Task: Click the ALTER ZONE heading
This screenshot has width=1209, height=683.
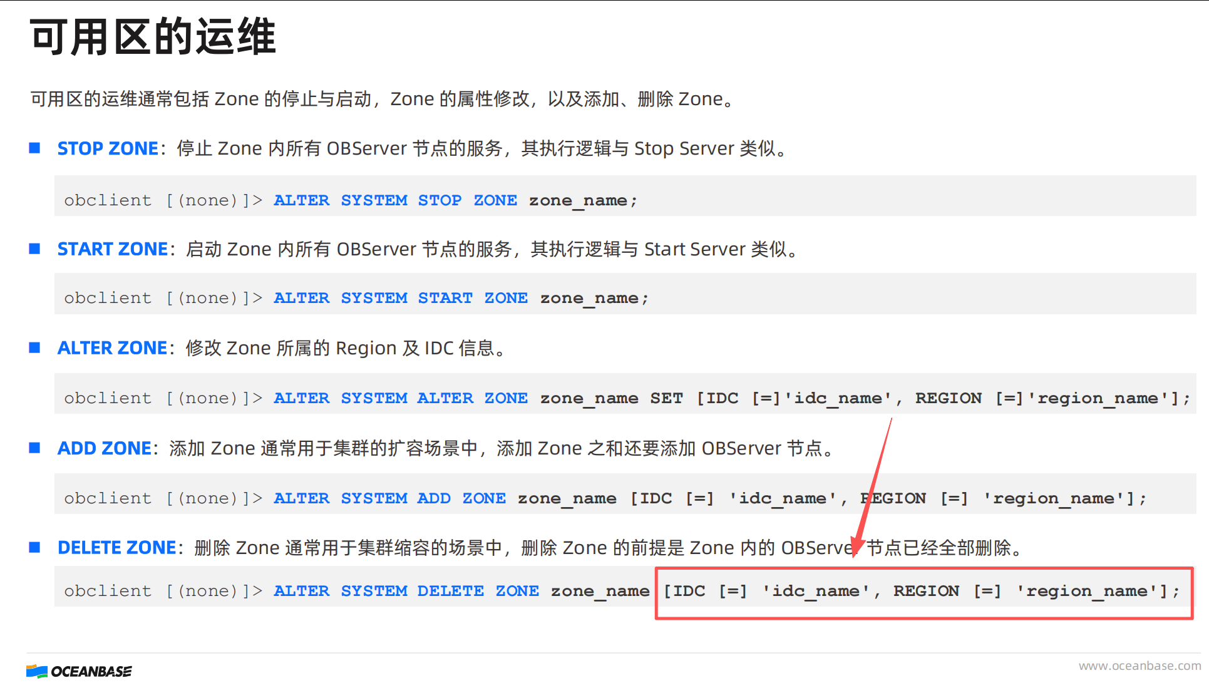Action: [112, 348]
